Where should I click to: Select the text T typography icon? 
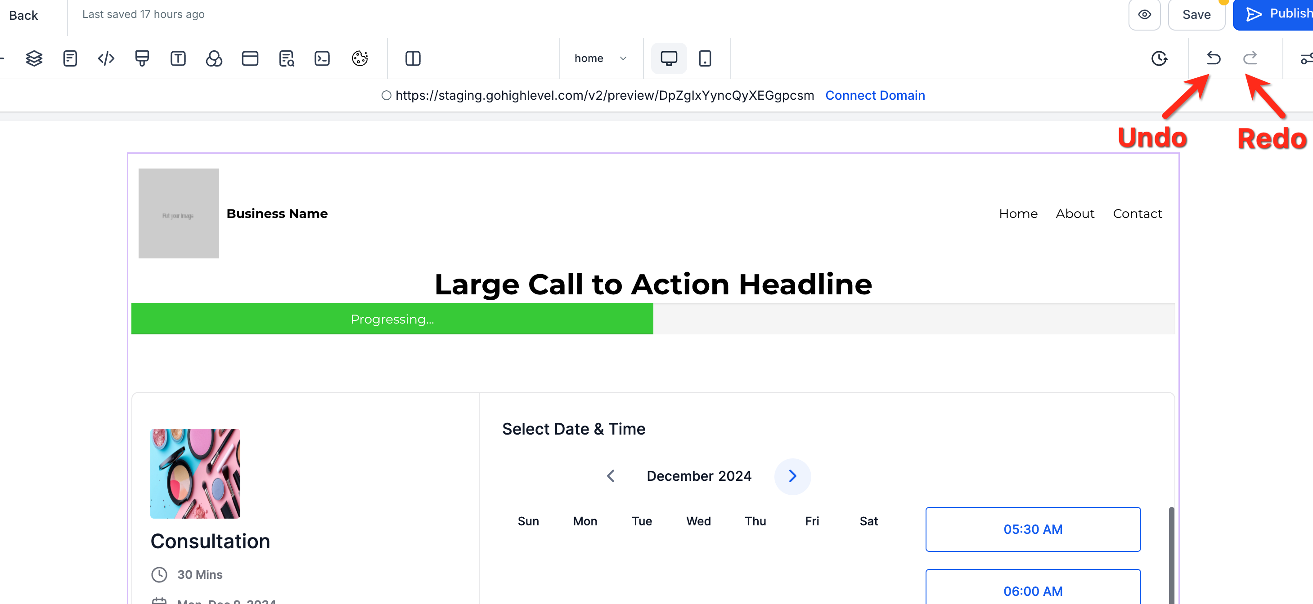(x=178, y=58)
